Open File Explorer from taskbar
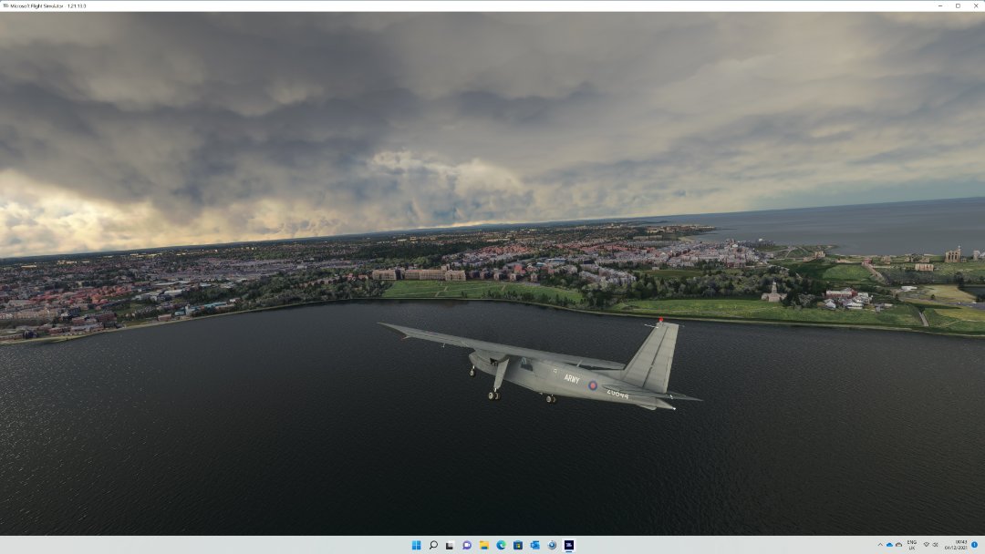 coord(483,545)
